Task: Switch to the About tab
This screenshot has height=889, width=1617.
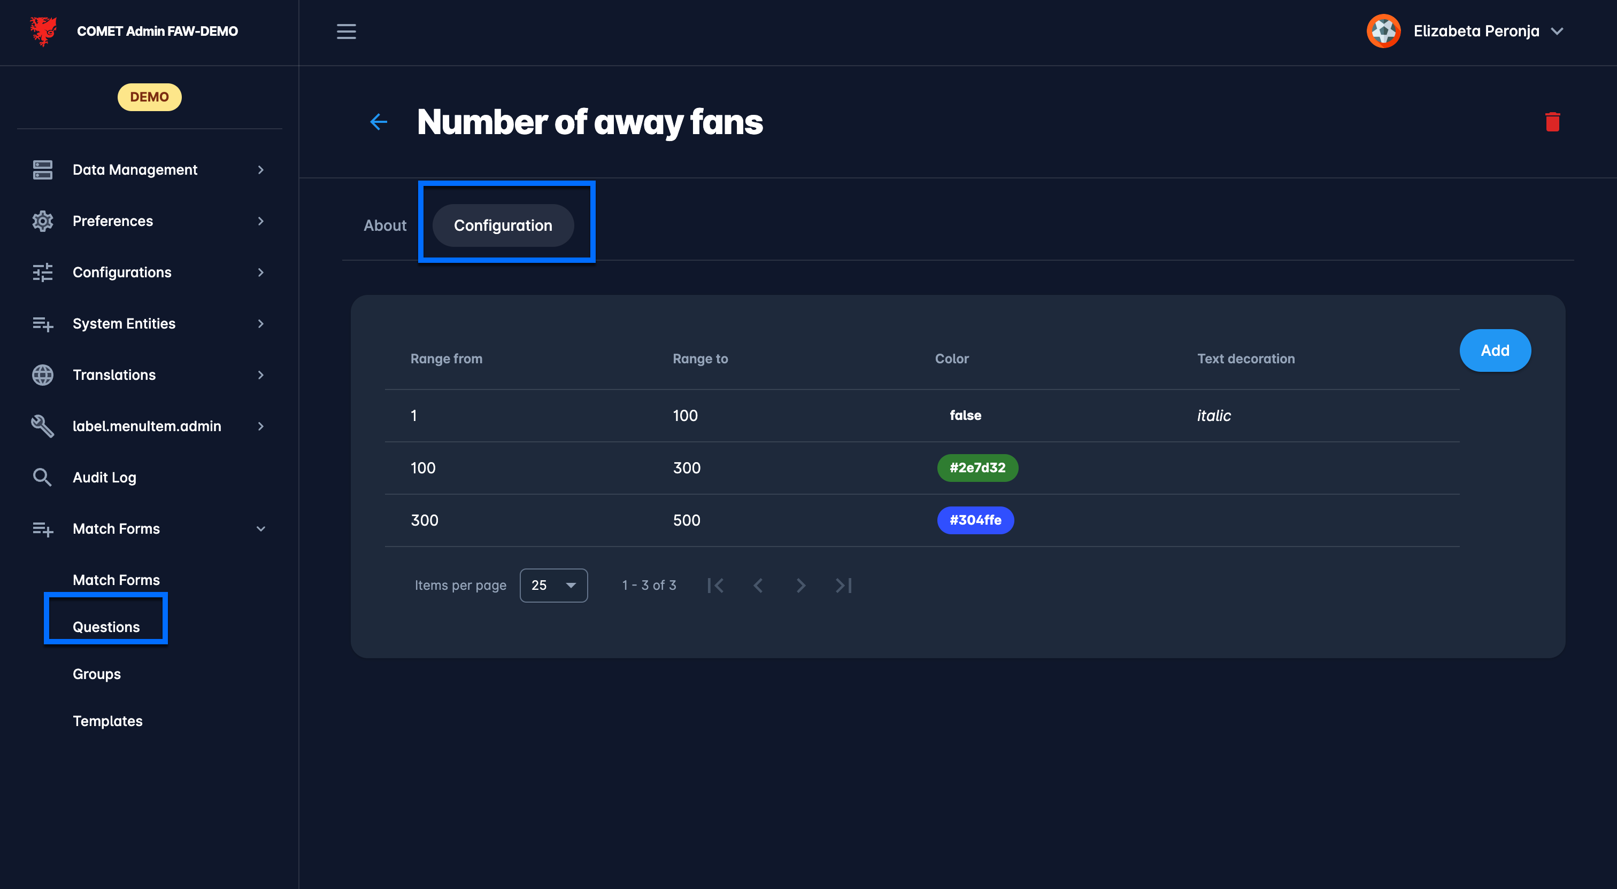Action: point(385,225)
